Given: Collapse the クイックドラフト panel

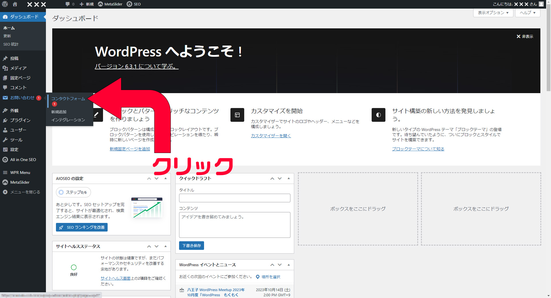Looking at the screenshot, I should [x=289, y=179].
